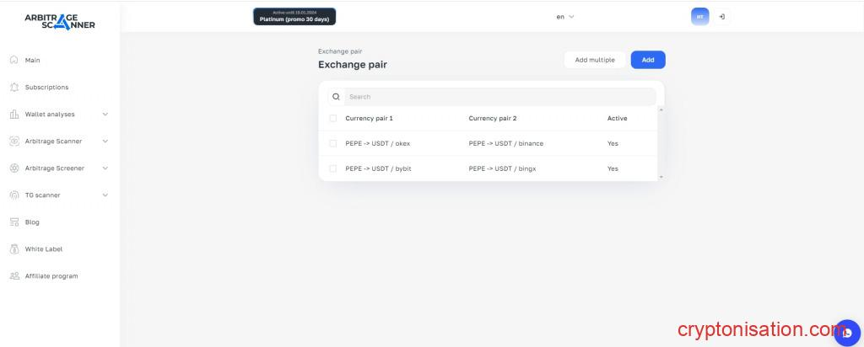The width and height of the screenshot is (864, 347).
Task: Click the Affiliate program people icon
Action: (13, 276)
